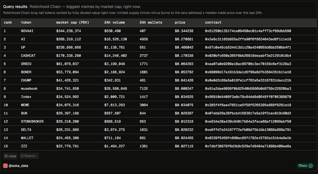318x174 pixels.
Task: Click NOVAAI contract address starting 0x51250b
Action: tap(248, 31)
